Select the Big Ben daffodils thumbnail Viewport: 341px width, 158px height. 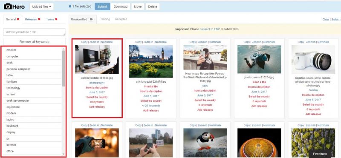[151, 61]
